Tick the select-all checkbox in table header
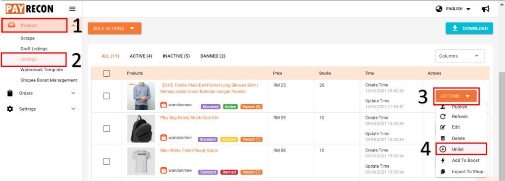Image resolution: width=505 pixels, height=181 pixels. pos(107,73)
